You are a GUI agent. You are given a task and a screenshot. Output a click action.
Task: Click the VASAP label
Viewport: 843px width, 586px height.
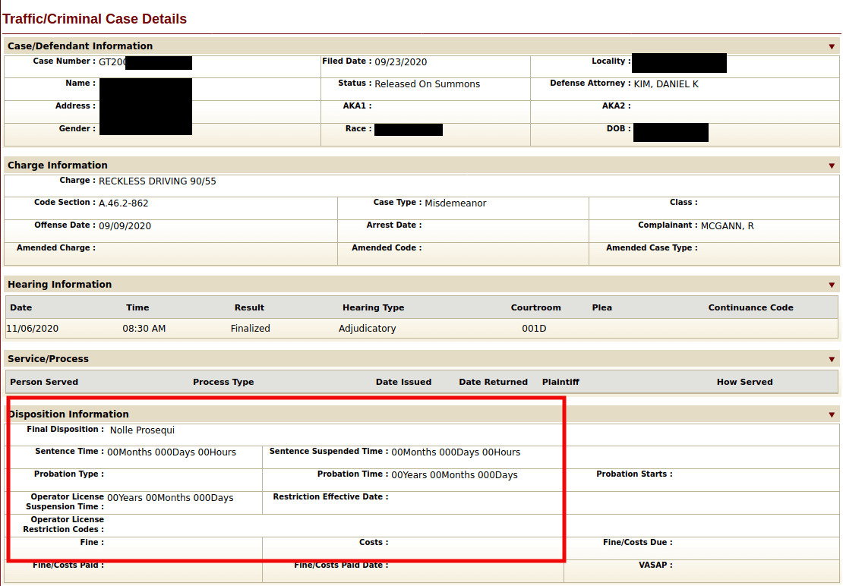[x=655, y=565]
